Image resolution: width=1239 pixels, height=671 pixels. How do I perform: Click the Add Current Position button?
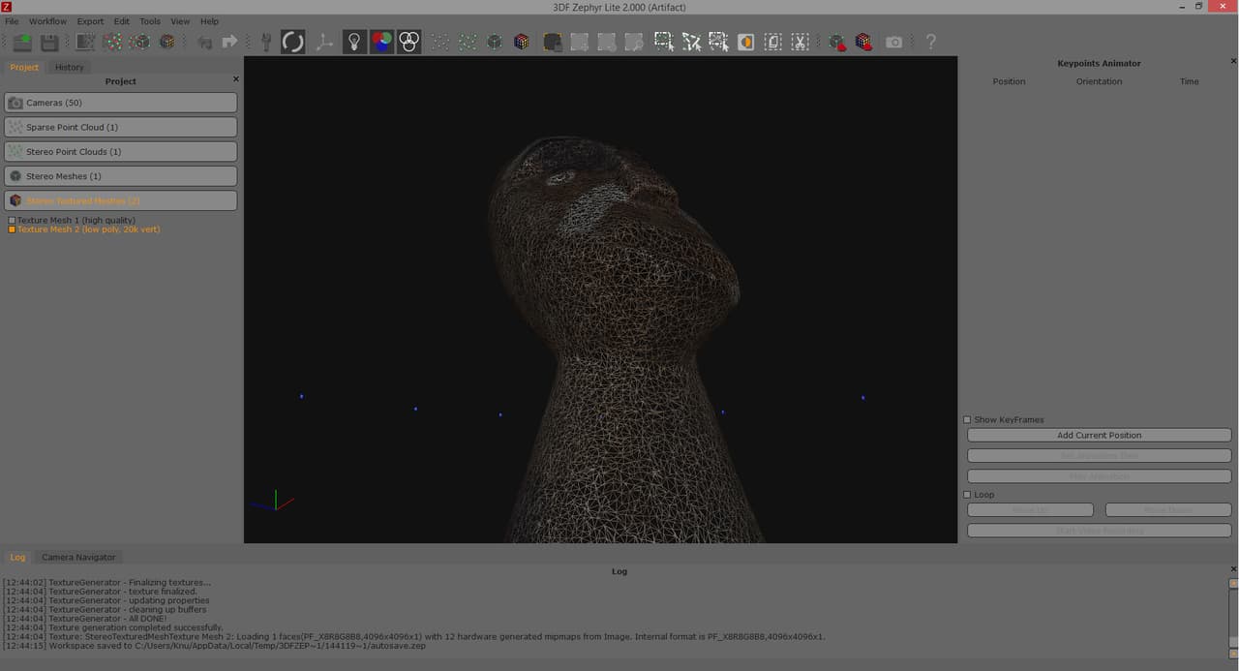click(1100, 436)
